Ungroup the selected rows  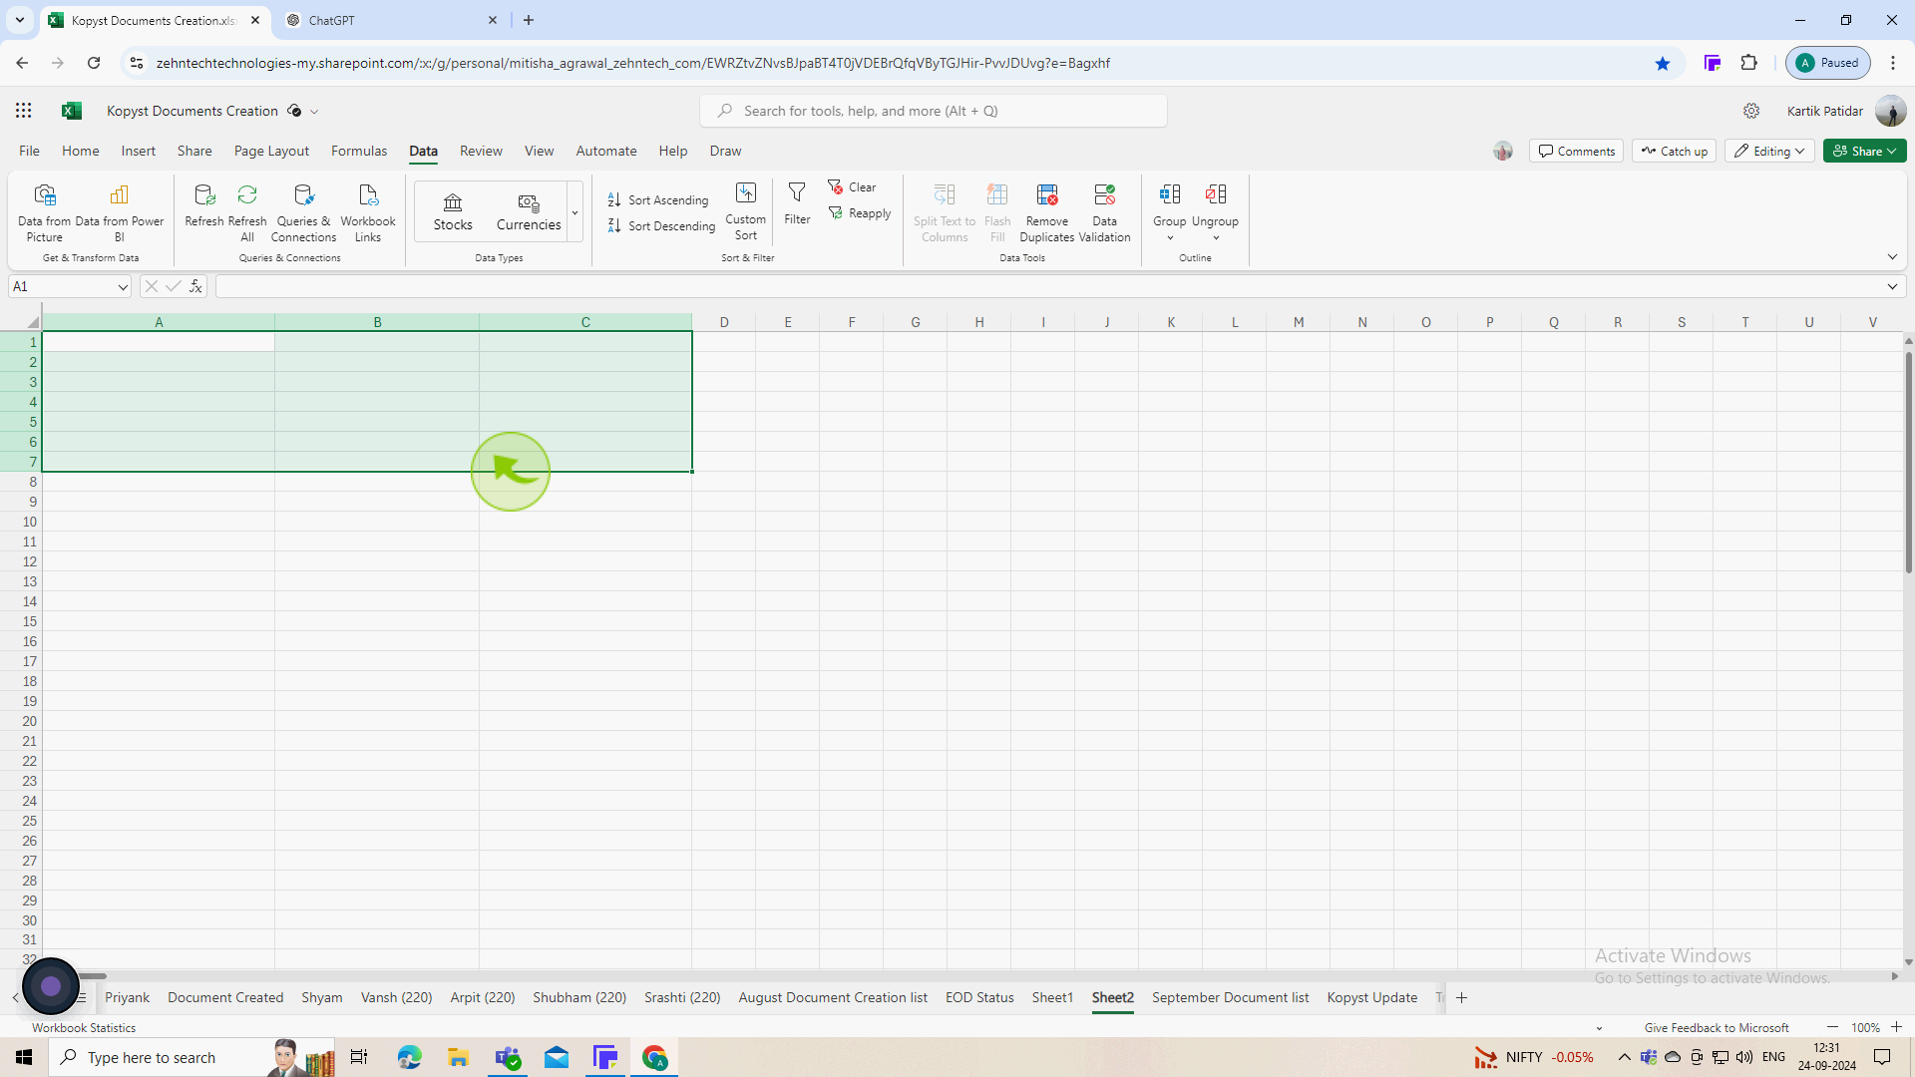(1215, 204)
